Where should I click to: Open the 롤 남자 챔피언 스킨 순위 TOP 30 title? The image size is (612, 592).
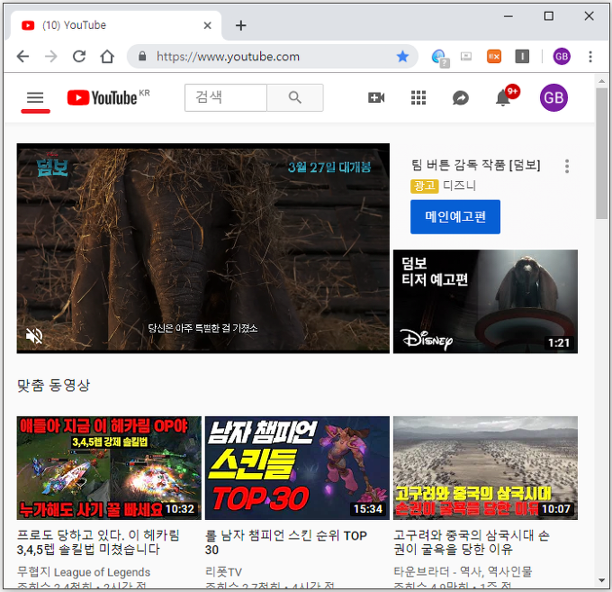pyautogui.click(x=286, y=542)
